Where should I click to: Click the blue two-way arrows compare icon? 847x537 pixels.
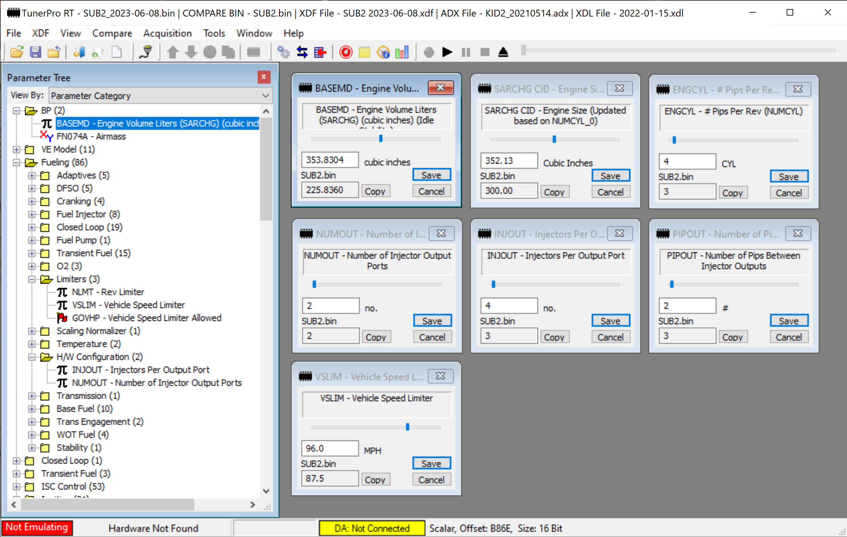click(302, 52)
